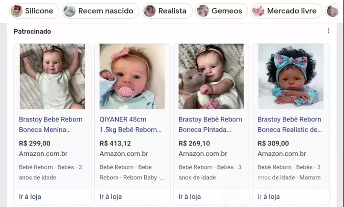This screenshot has height=207, width=344.
Task: Select the Recem nascido filter chip
Action: pos(101,11)
